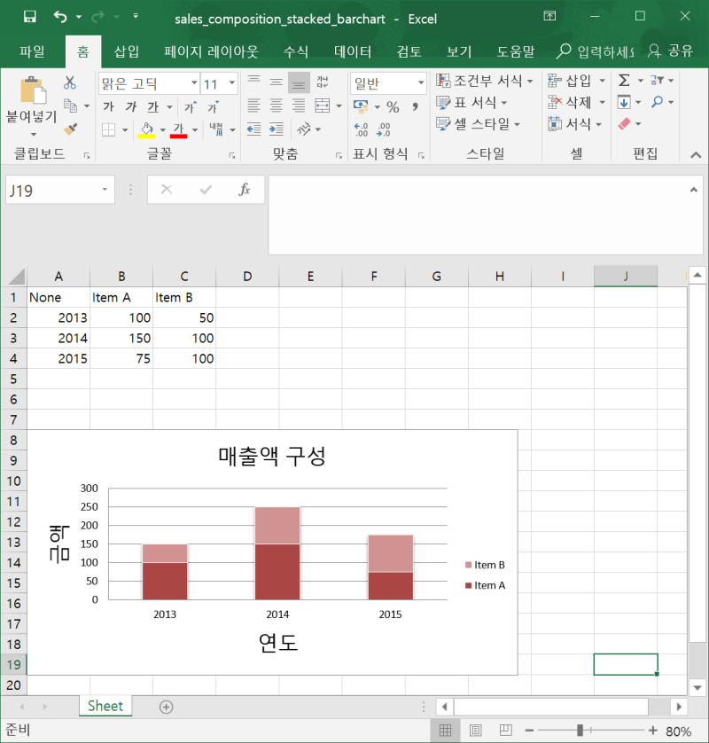
Task: Open the 삭제 delete cells icon
Action: (x=570, y=102)
